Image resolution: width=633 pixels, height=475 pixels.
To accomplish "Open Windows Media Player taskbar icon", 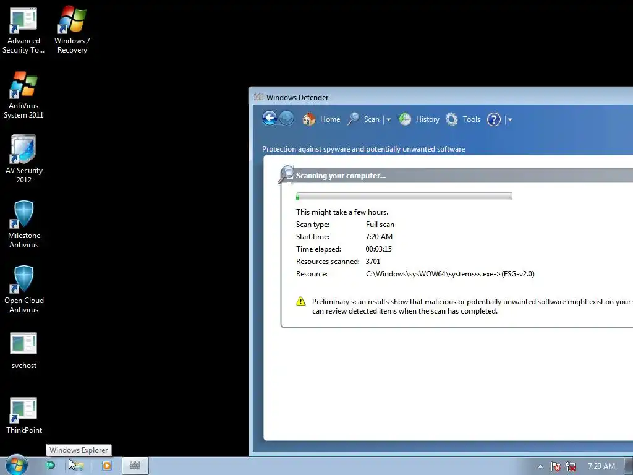I will click(x=106, y=466).
